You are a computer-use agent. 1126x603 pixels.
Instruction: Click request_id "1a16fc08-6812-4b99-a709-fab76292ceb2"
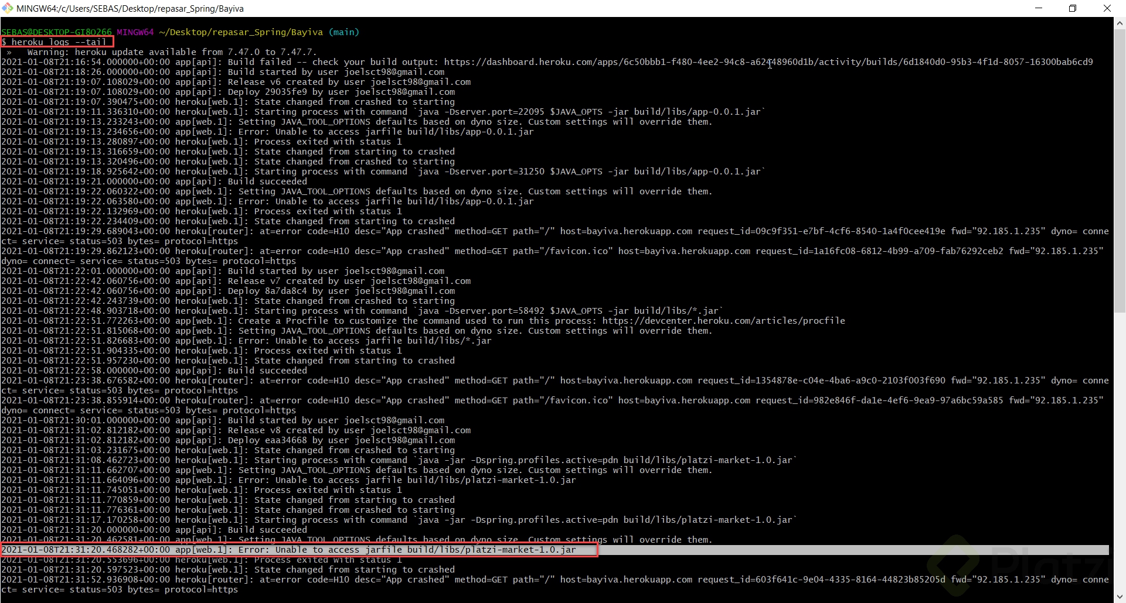tap(909, 251)
